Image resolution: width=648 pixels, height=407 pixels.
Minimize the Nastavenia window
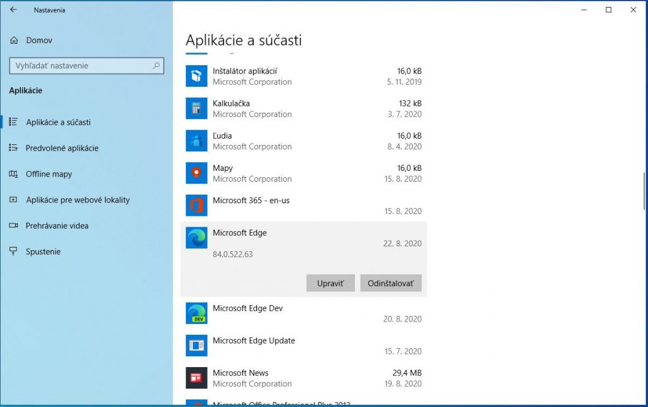(583, 10)
